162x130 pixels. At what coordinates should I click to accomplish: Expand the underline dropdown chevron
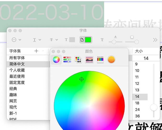click(40, 40)
